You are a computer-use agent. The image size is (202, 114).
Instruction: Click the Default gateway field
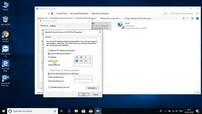click(83, 65)
